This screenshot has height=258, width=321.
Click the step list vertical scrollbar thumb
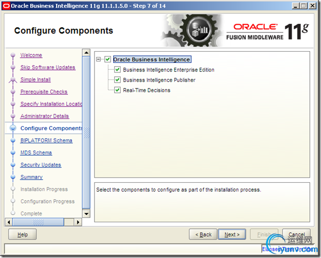coord(86,132)
